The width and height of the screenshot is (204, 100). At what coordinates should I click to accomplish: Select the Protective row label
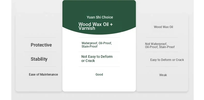tap(41, 45)
